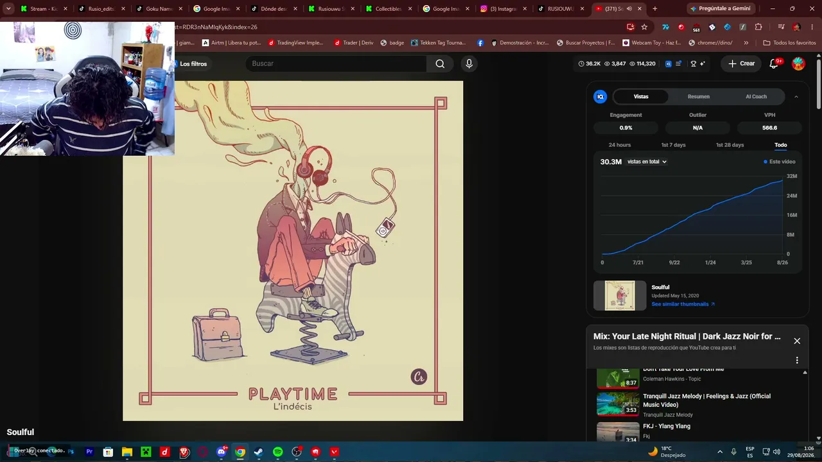The height and width of the screenshot is (462, 822).
Task: Open Steam from the taskbar
Action: 258,452
